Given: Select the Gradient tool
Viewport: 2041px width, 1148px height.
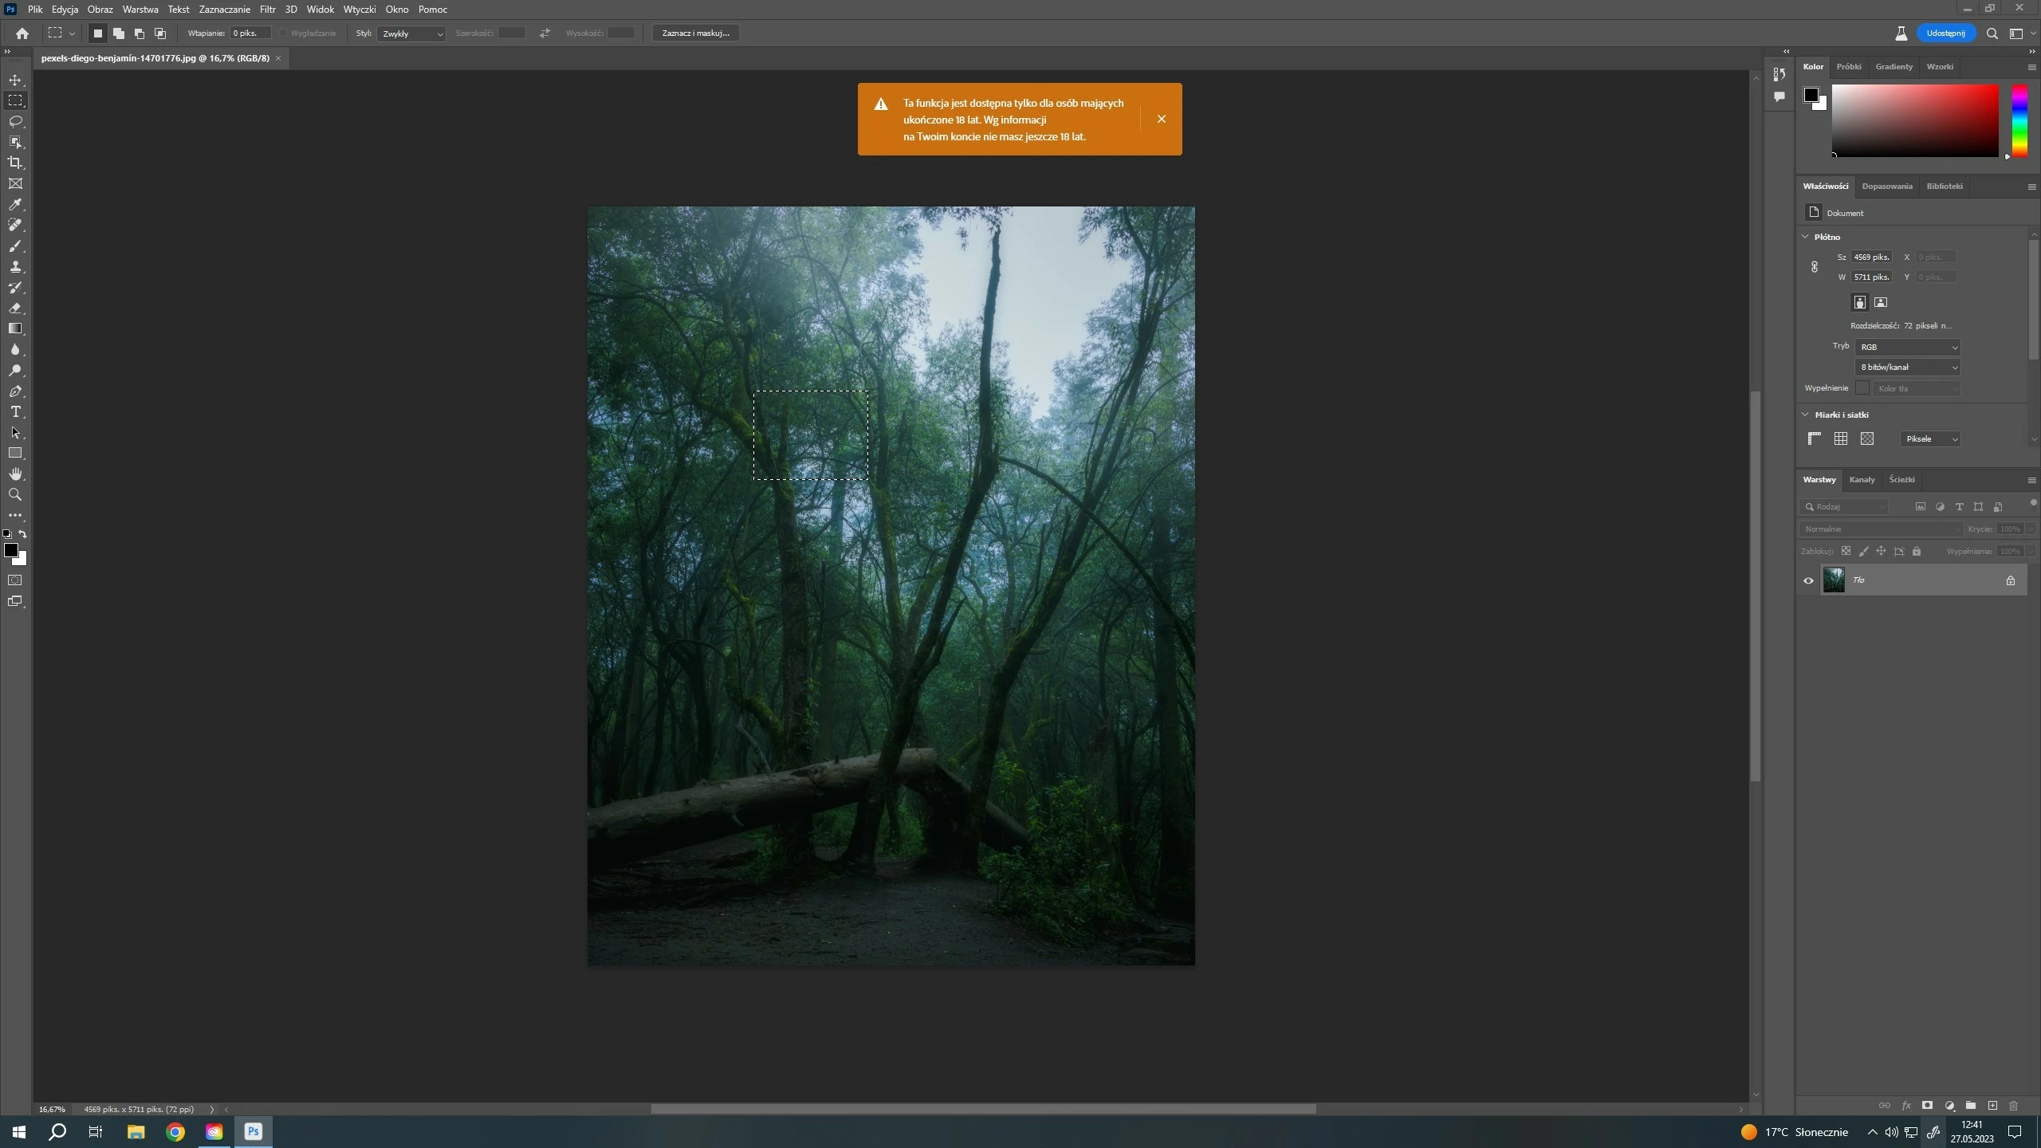Looking at the screenshot, I should point(15,328).
